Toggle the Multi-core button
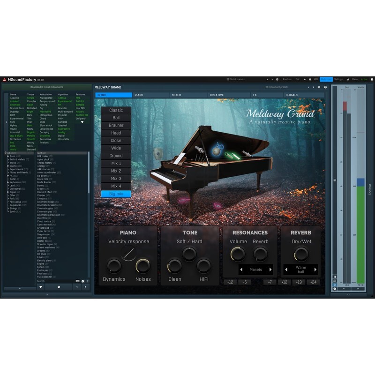 (326, 79)
